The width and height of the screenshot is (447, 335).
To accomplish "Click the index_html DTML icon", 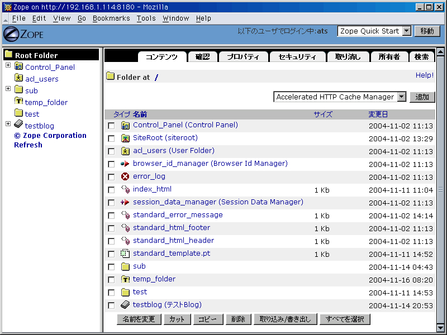I will click(125, 189).
